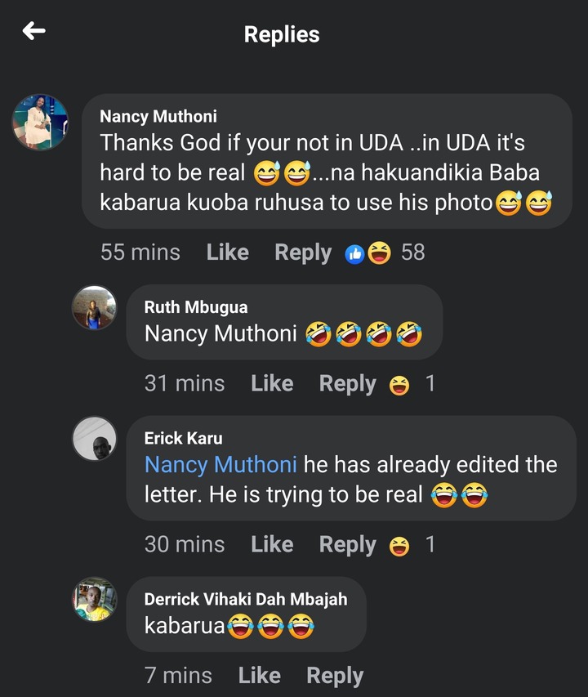Open haha reaction on Erick Karu's reply
This screenshot has width=588, height=697.
point(412,545)
